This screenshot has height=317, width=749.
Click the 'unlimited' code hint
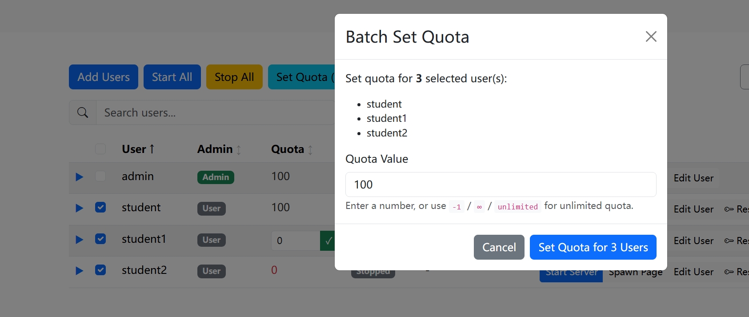[517, 206]
